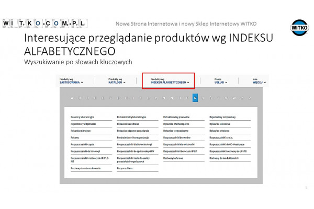The image size is (314, 209).
Task: Open Refraktometry laboratoryjne link
Action: 131,117
